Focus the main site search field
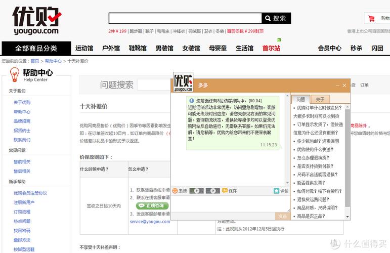 coord(185,18)
